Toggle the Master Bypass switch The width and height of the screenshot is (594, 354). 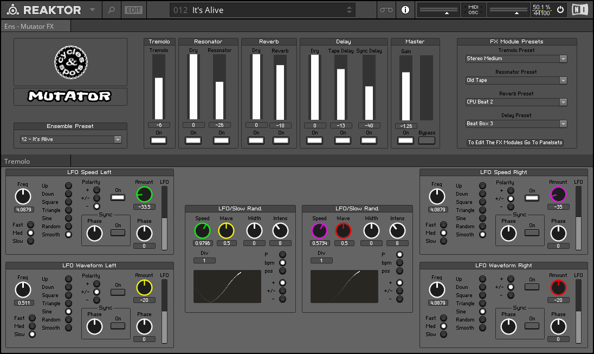[427, 140]
